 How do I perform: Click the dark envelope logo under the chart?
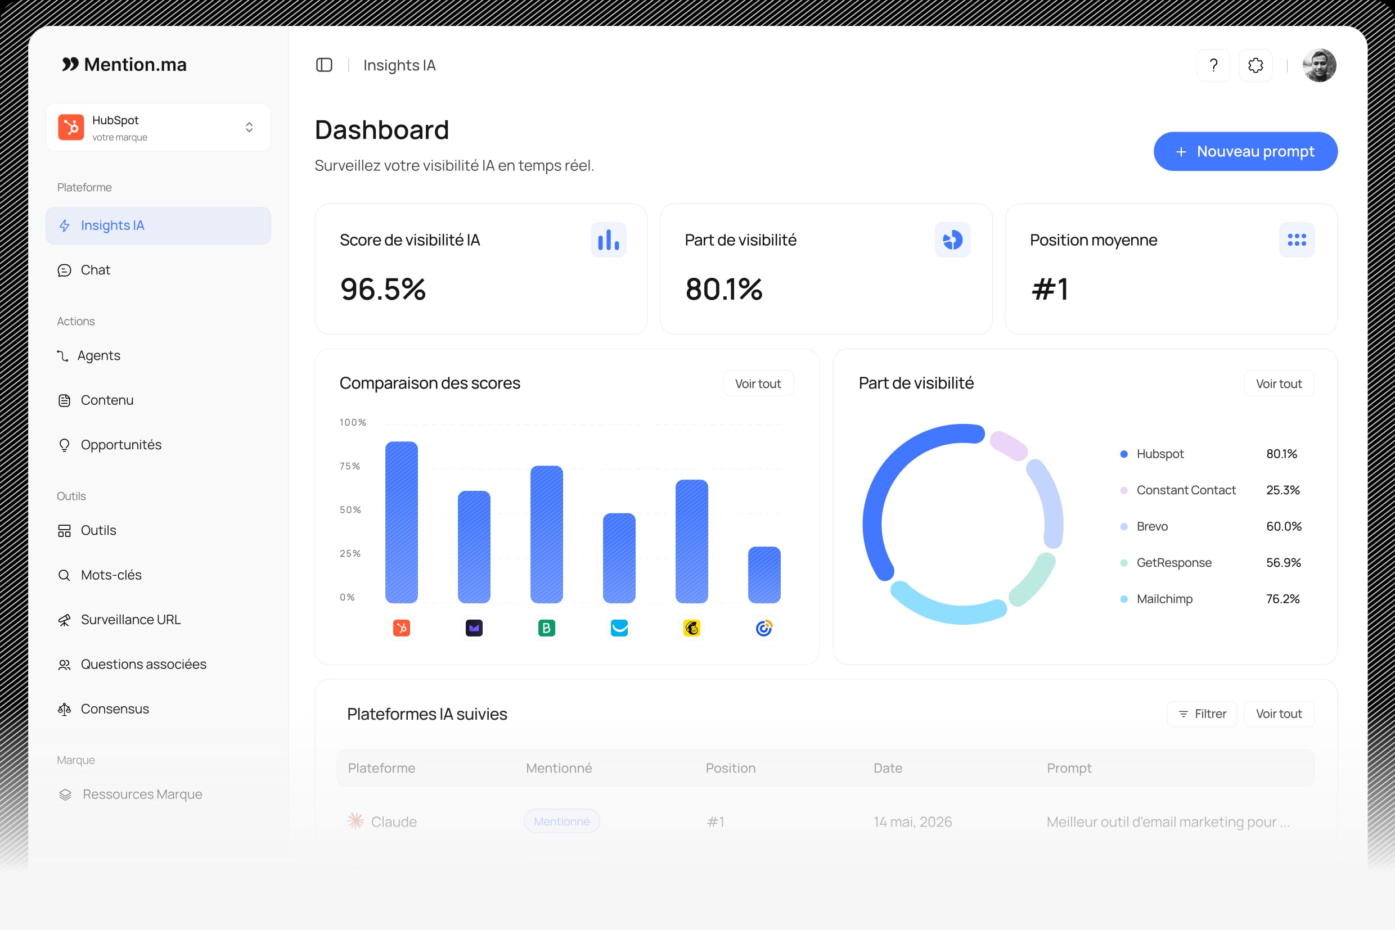pyautogui.click(x=474, y=627)
